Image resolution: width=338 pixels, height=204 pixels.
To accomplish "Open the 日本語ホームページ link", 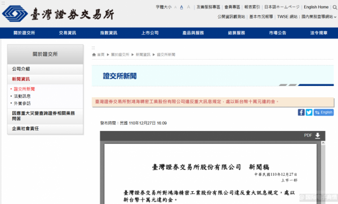I will coord(282,7).
